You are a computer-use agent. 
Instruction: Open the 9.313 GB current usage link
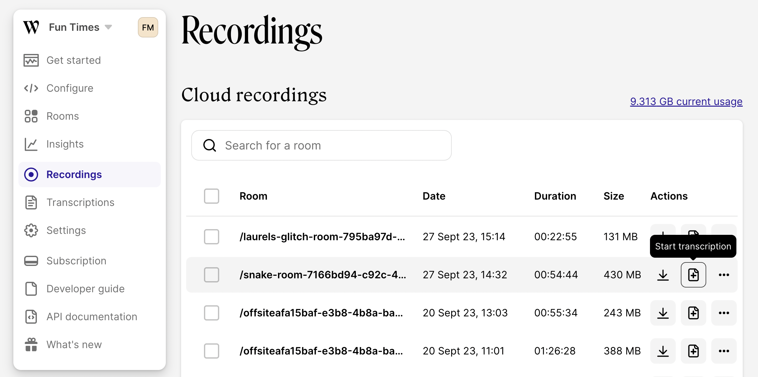(x=686, y=102)
